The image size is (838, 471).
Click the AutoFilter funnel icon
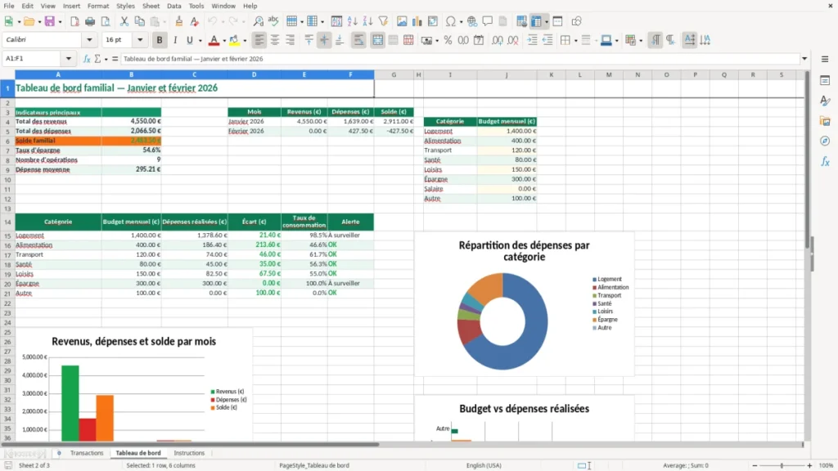click(383, 21)
